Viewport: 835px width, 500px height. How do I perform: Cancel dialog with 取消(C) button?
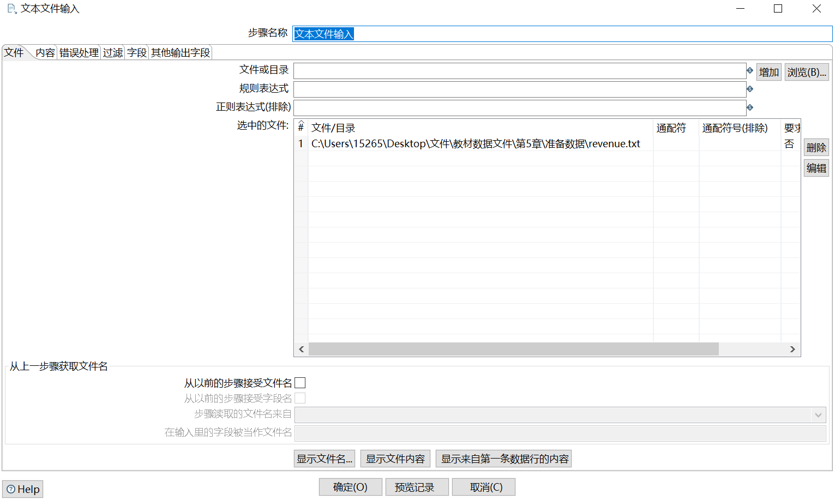[484, 487]
